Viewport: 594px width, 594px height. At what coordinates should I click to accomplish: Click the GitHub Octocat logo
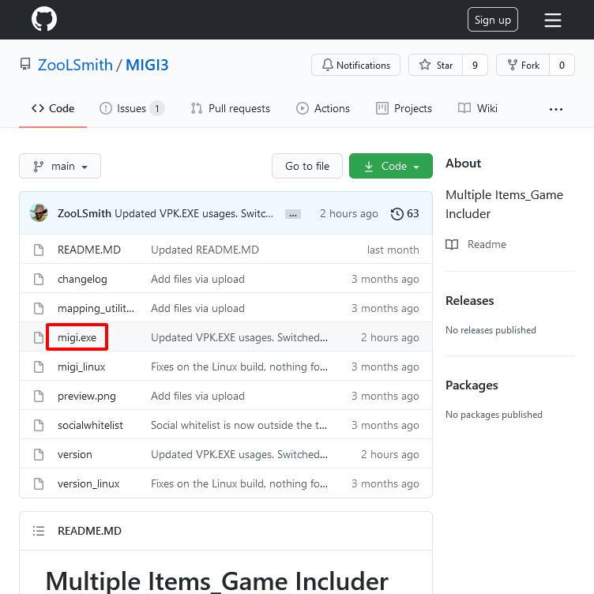tap(44, 19)
